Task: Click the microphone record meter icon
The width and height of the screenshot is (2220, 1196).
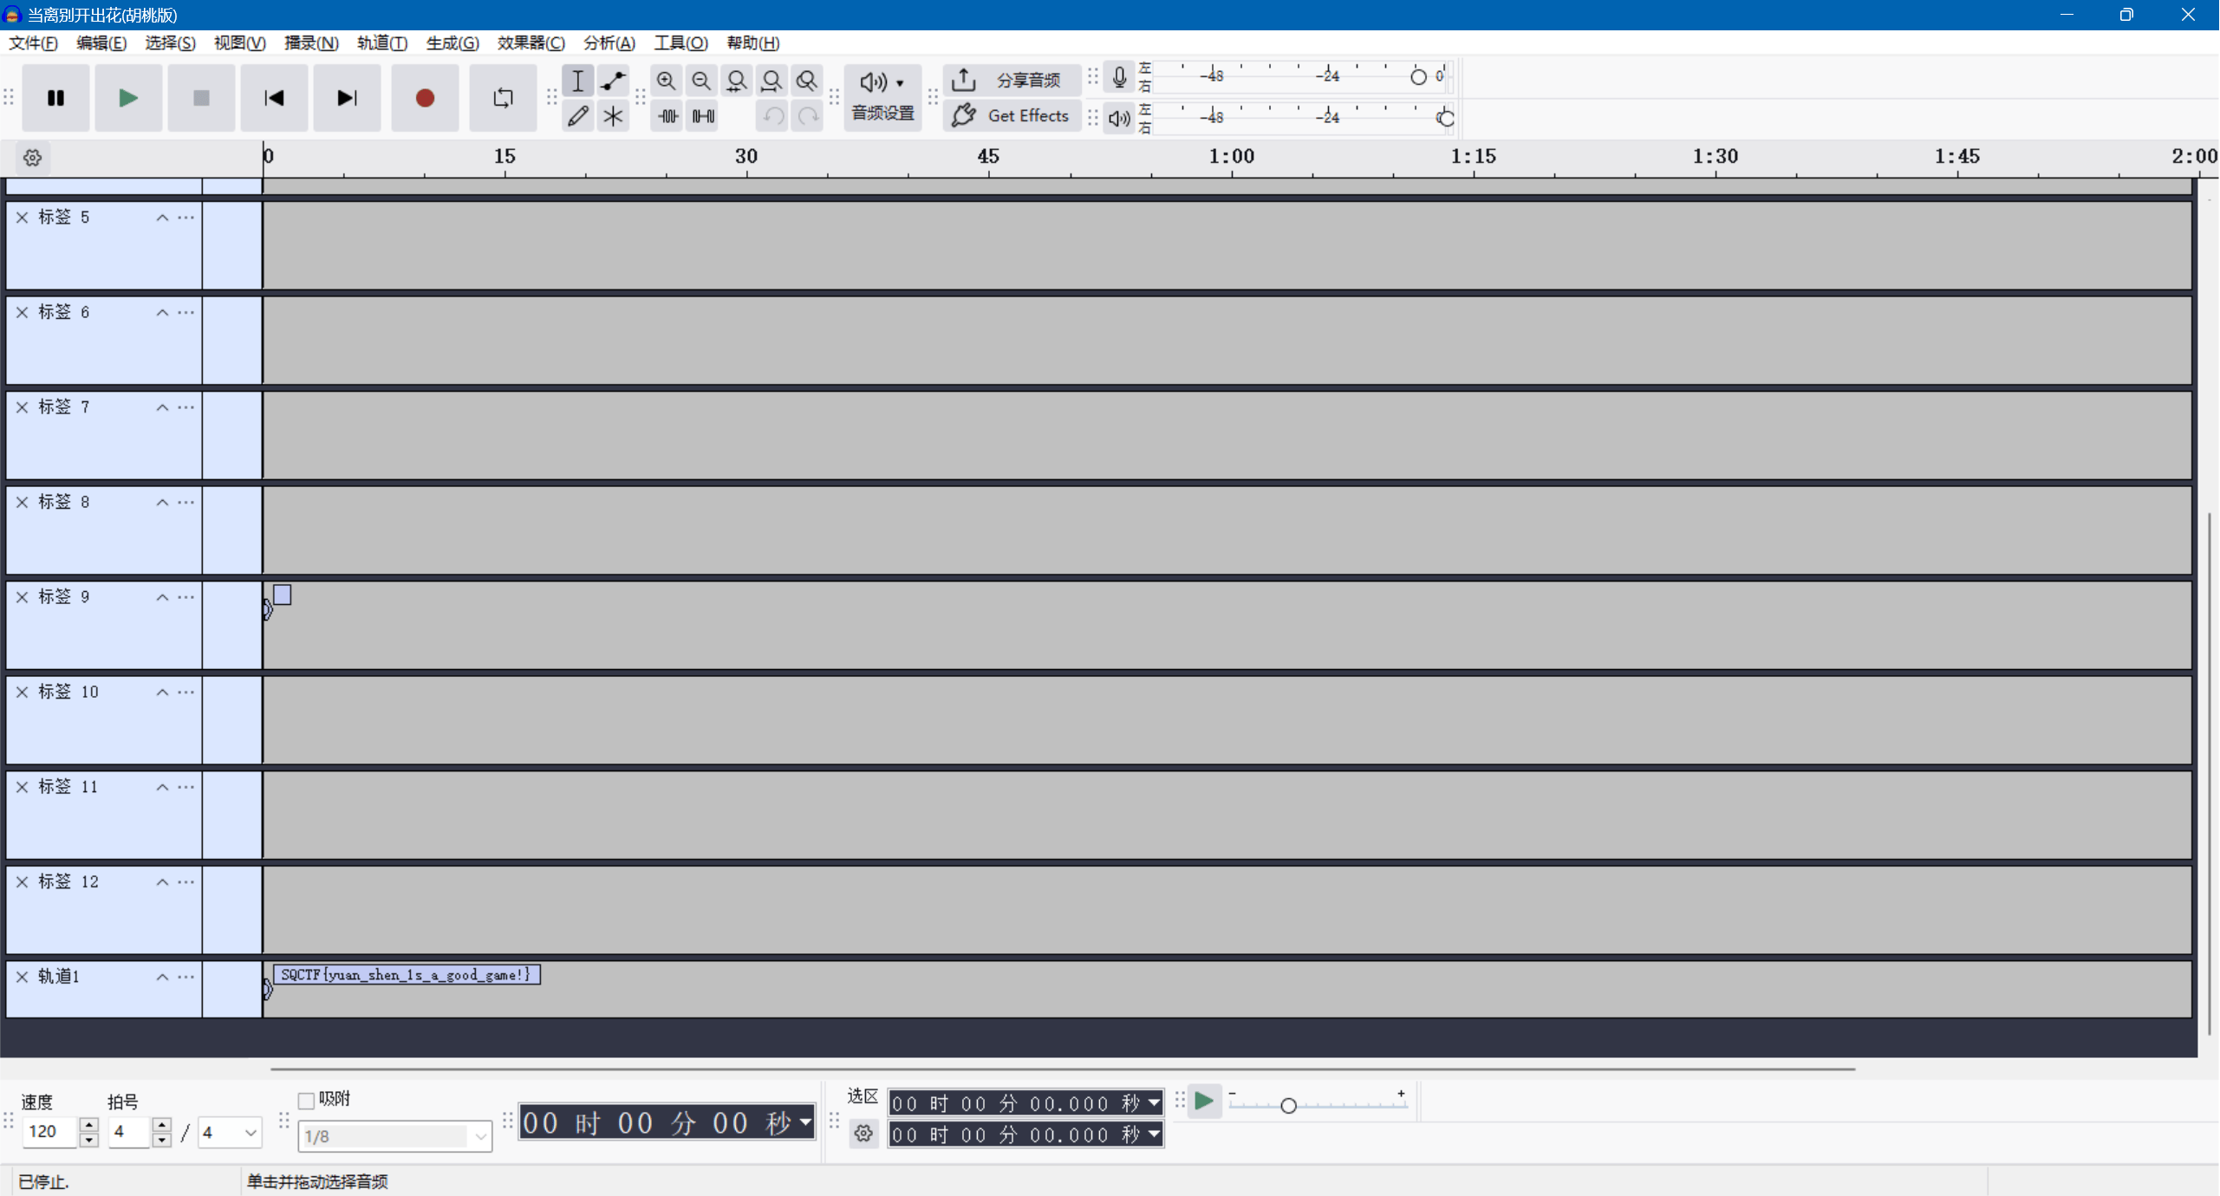Action: click(1119, 78)
